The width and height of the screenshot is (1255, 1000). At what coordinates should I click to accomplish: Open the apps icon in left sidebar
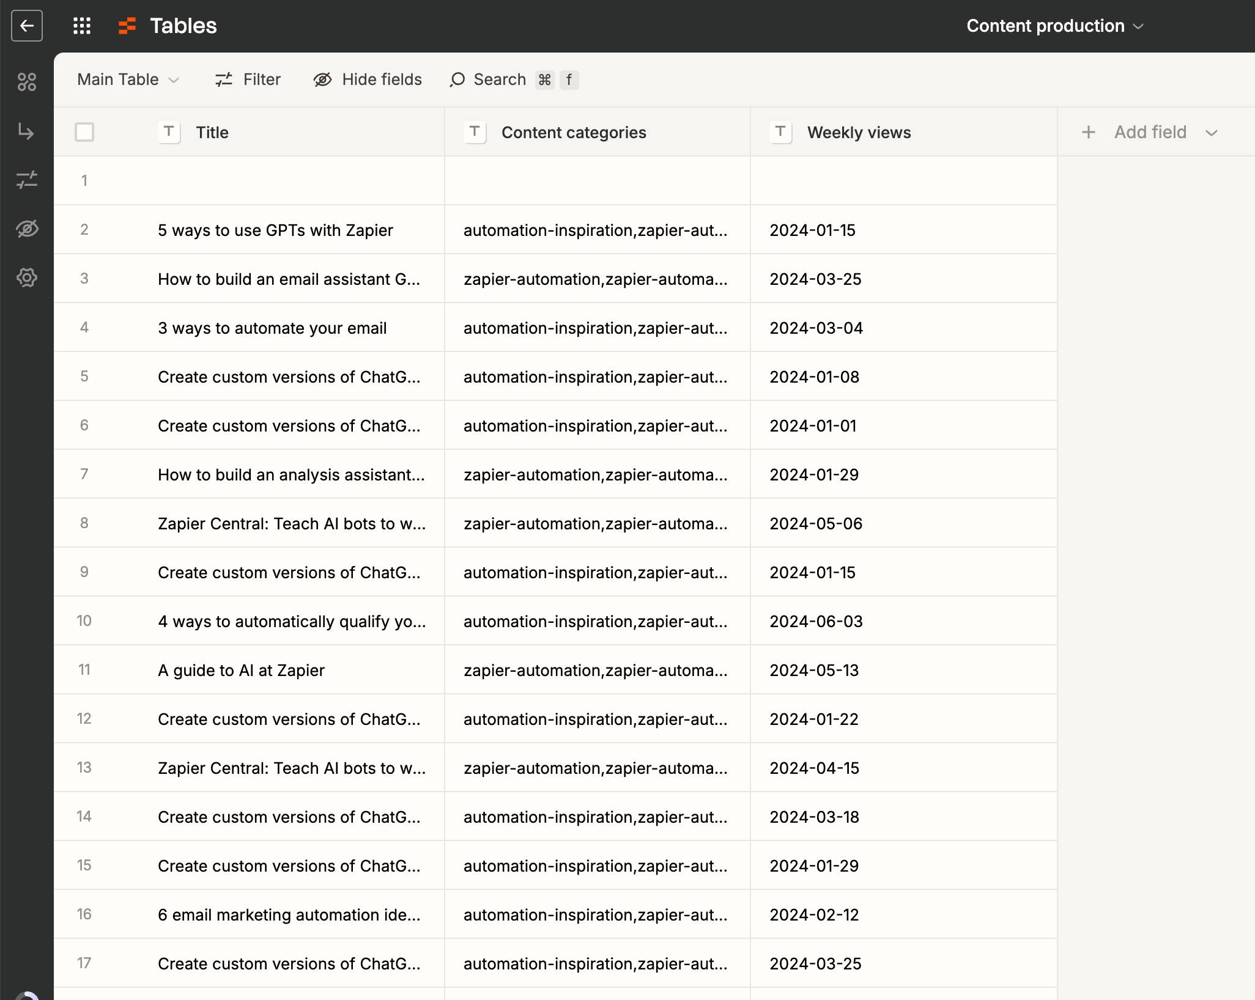point(27,82)
